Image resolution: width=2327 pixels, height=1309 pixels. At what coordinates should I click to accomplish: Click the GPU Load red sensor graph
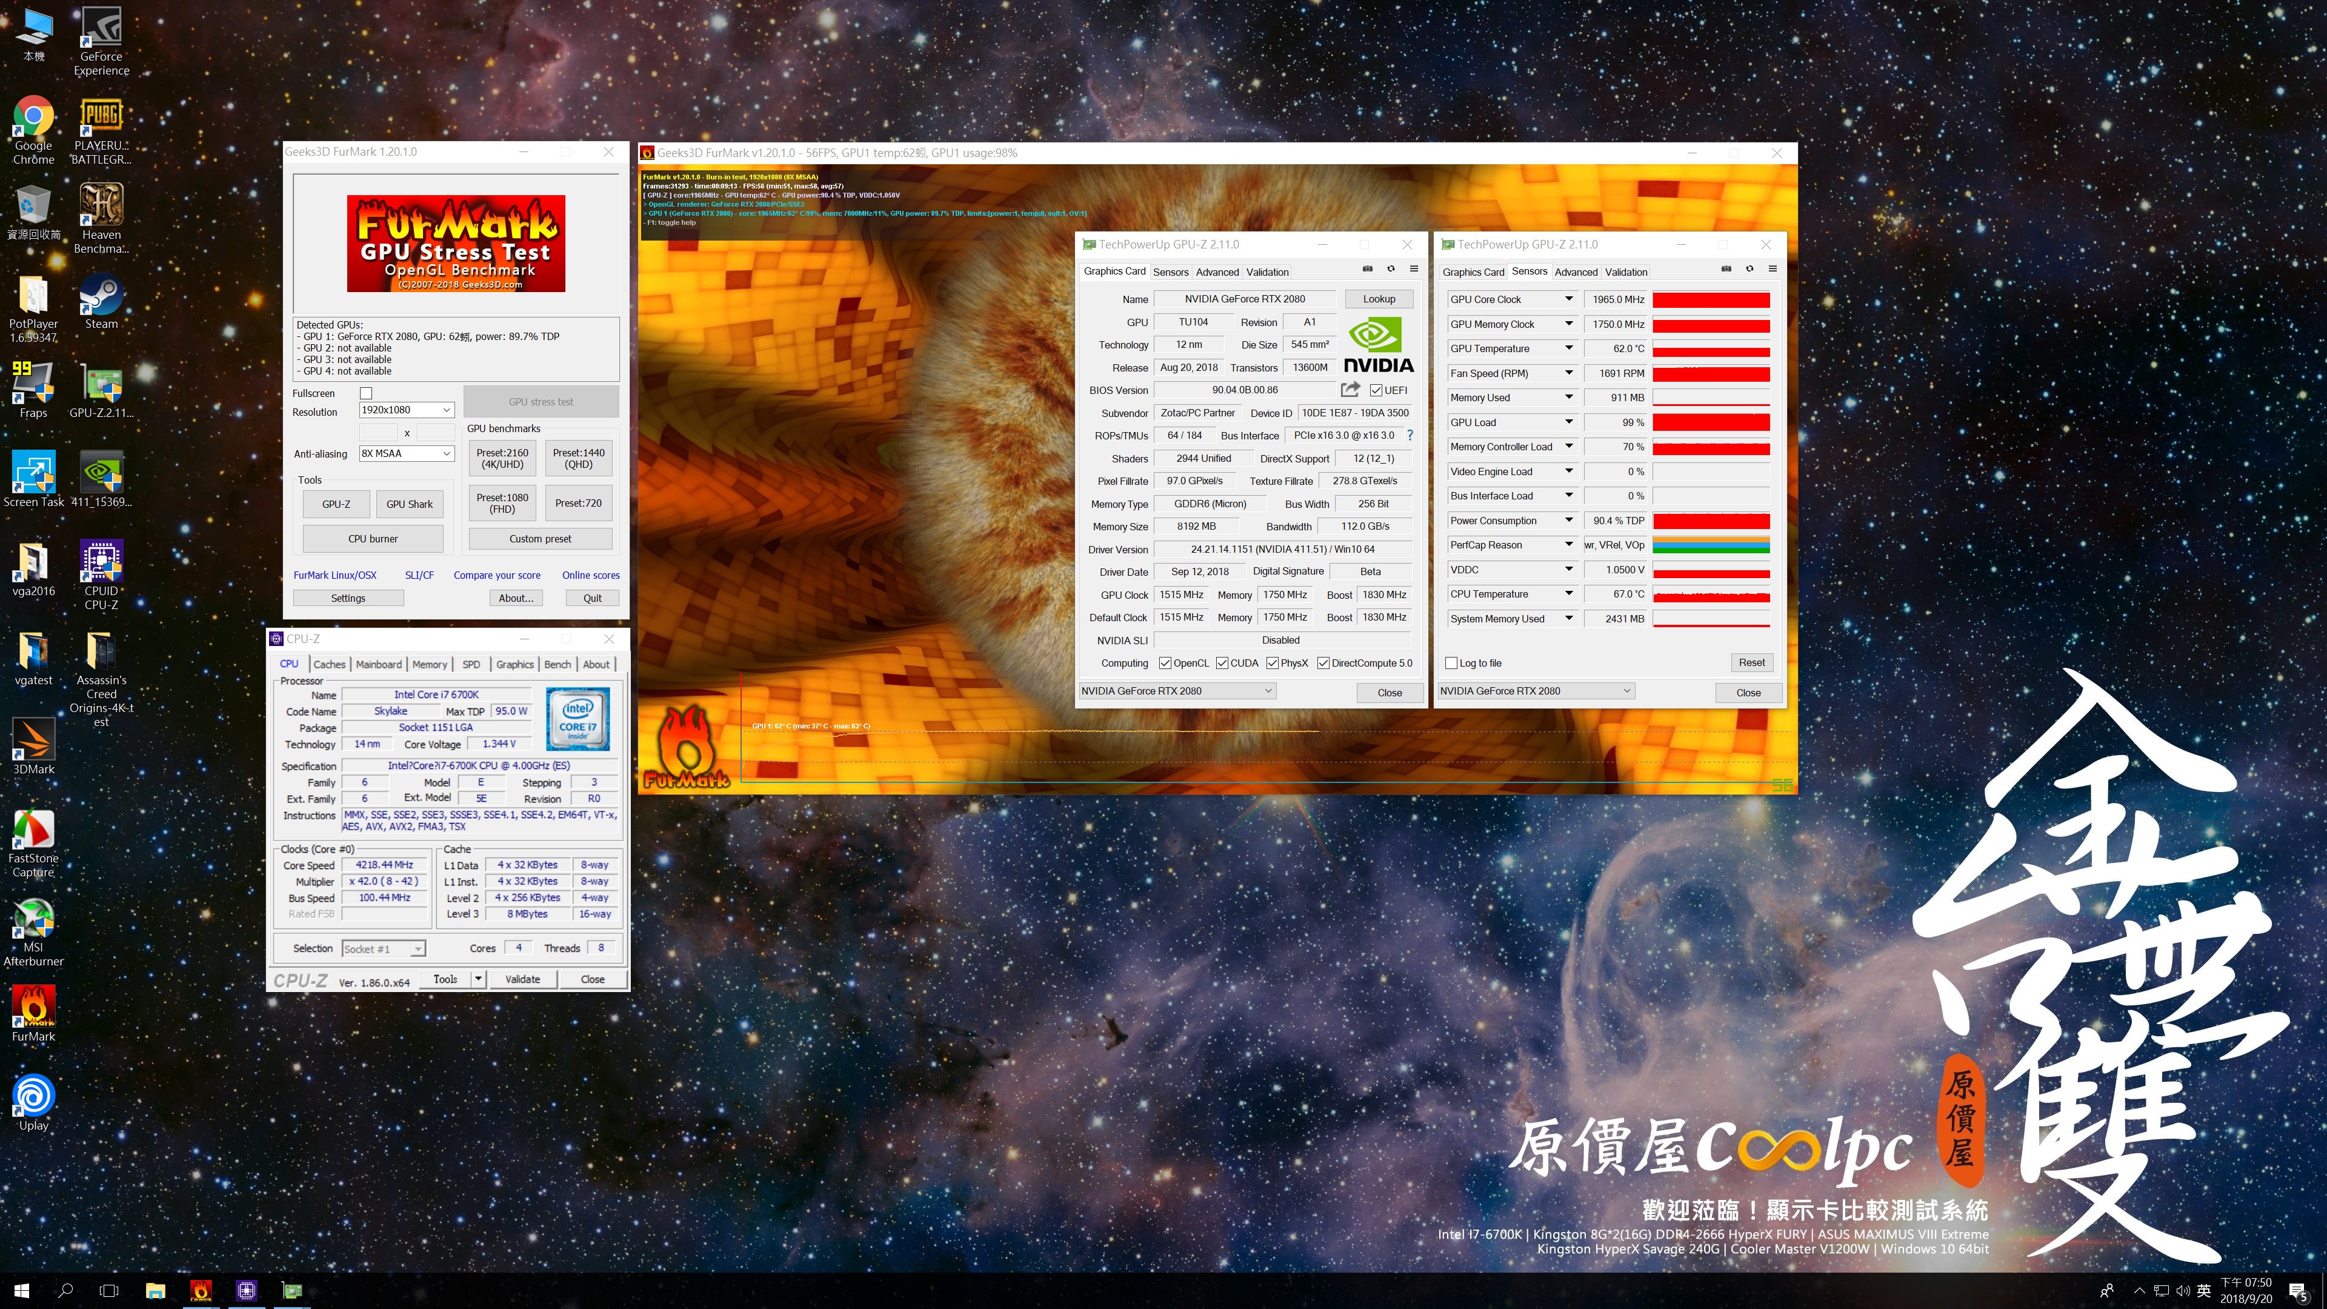(1711, 422)
